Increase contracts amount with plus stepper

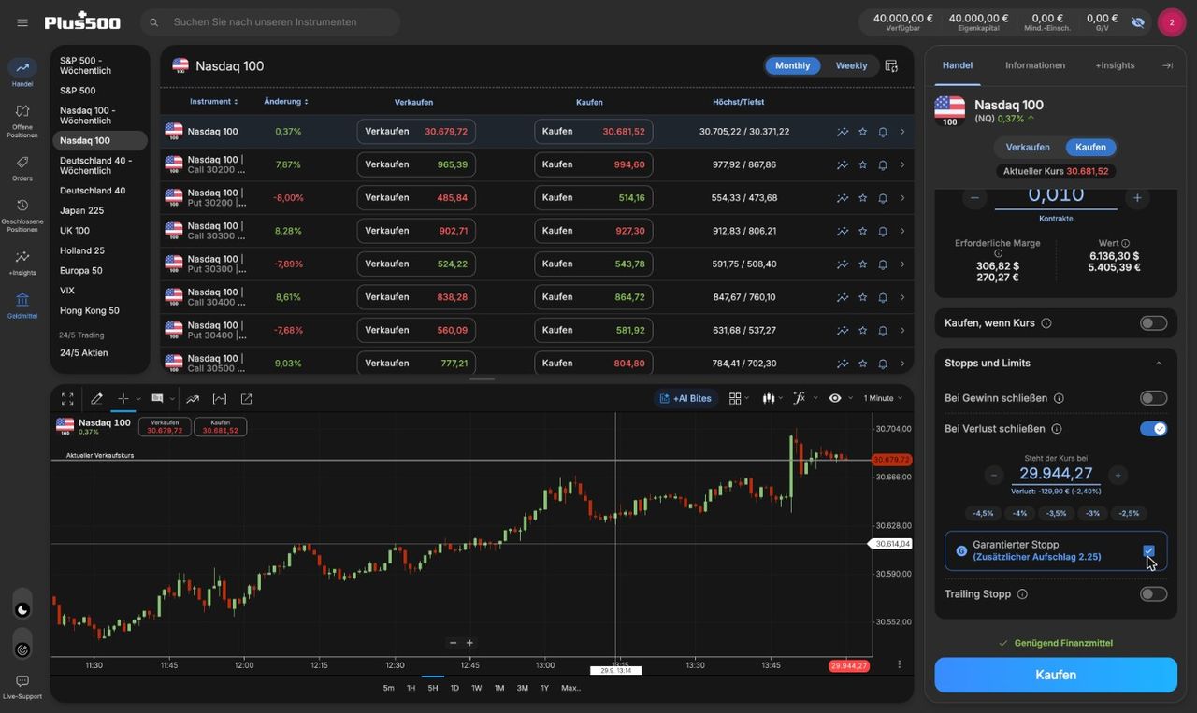1137,198
